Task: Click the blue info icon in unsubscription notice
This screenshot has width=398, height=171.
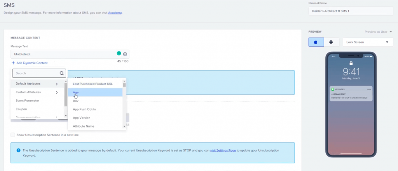Action: point(18,150)
